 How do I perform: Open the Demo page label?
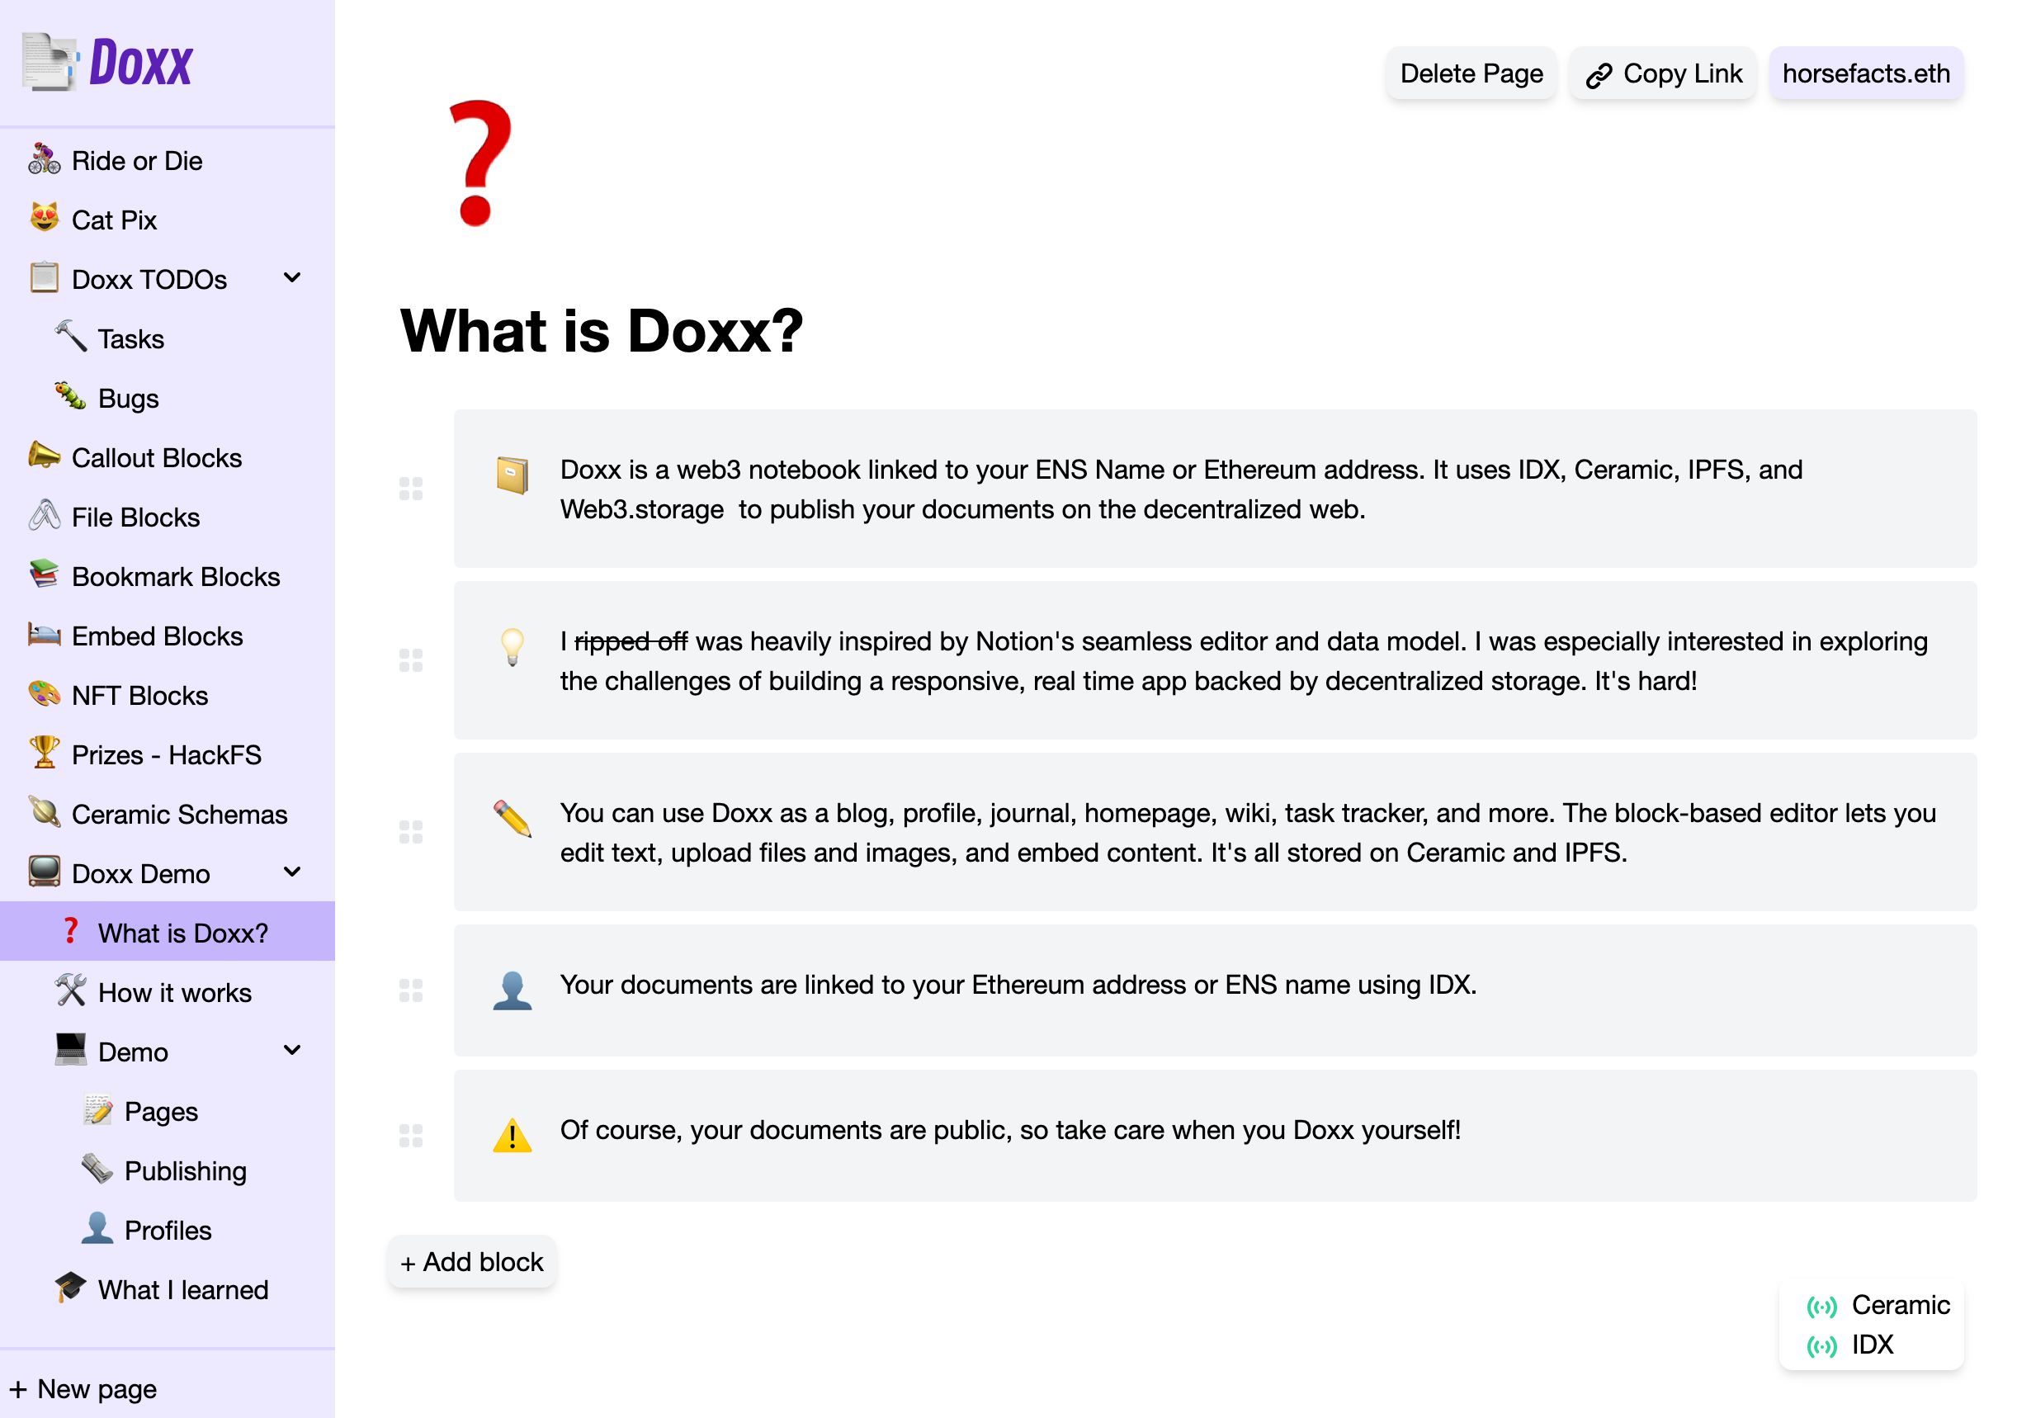pyautogui.click(x=133, y=1052)
